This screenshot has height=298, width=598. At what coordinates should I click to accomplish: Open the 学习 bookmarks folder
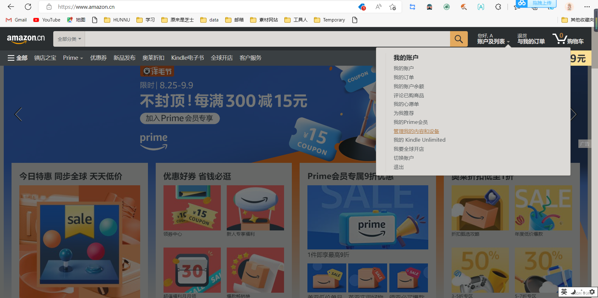(145, 20)
